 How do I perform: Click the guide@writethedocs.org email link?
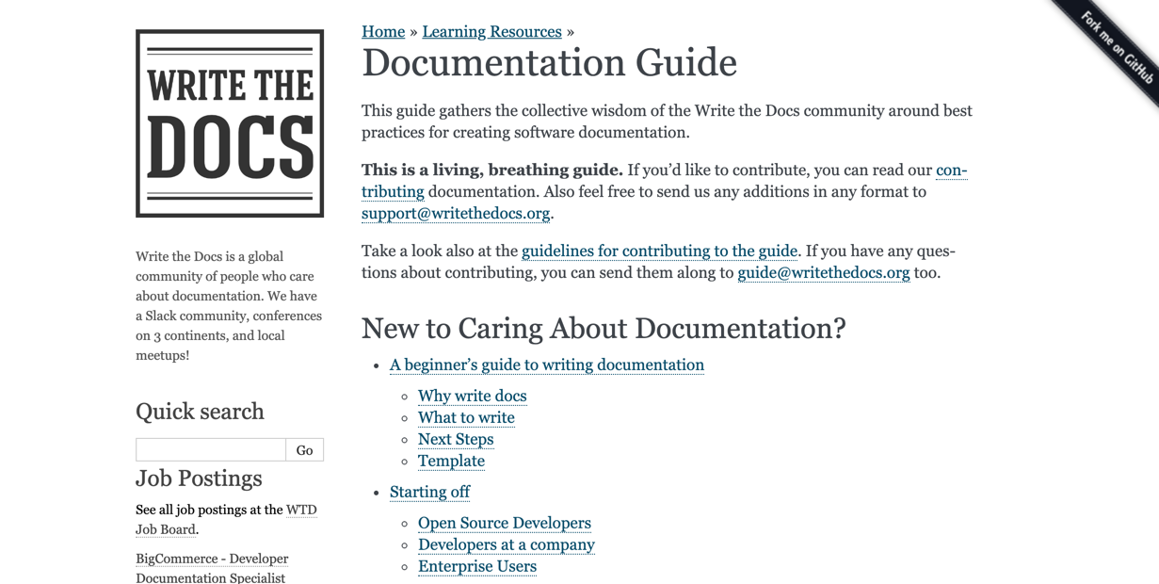[x=824, y=272]
